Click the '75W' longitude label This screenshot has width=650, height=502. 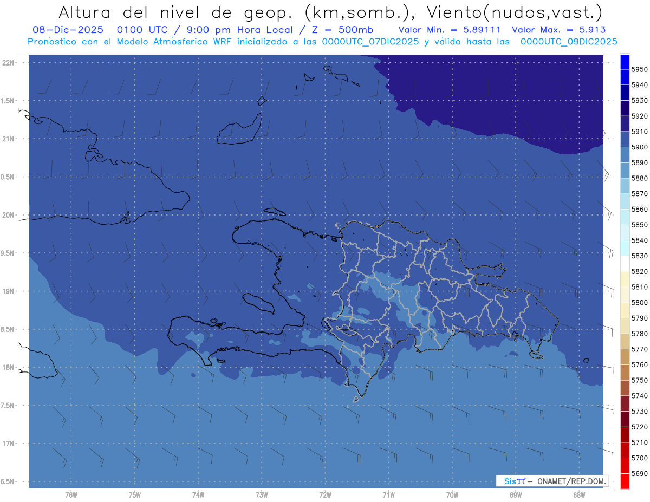135,494
